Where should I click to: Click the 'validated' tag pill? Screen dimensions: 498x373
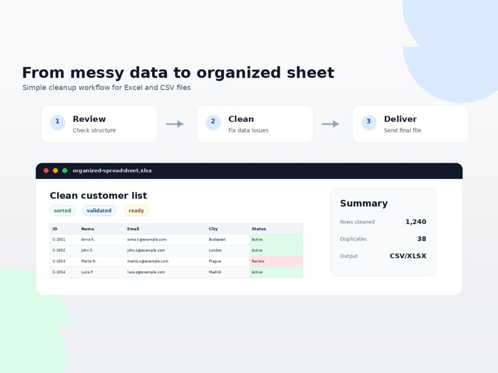click(x=99, y=210)
